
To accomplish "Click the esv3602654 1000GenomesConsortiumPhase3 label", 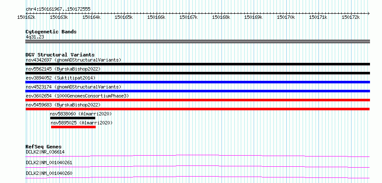I will coord(77,96).
